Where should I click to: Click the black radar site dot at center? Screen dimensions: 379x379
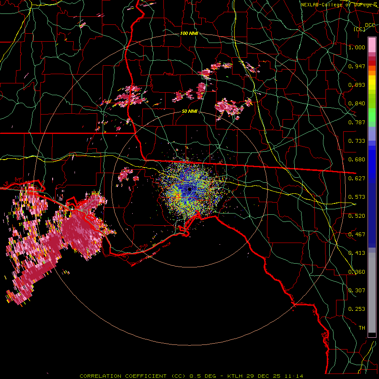(189, 189)
